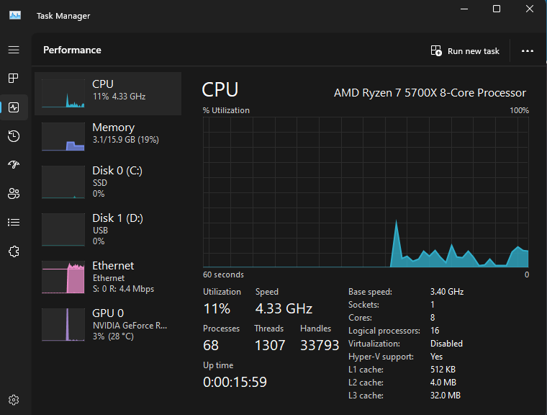Select the Performance page icon
The height and width of the screenshot is (415, 547).
pos(14,107)
